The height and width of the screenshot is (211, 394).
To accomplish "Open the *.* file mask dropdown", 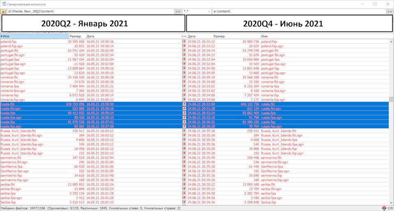I will click(209, 11).
